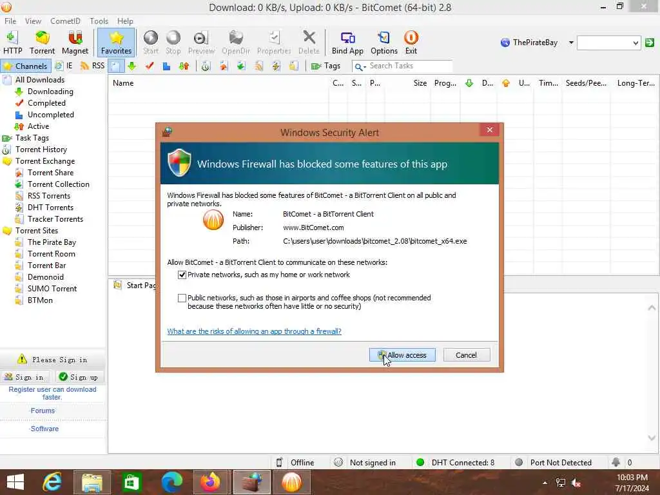Switch to the IE panel tab
Image resolution: width=660 pixels, height=495 pixels.
(x=64, y=66)
